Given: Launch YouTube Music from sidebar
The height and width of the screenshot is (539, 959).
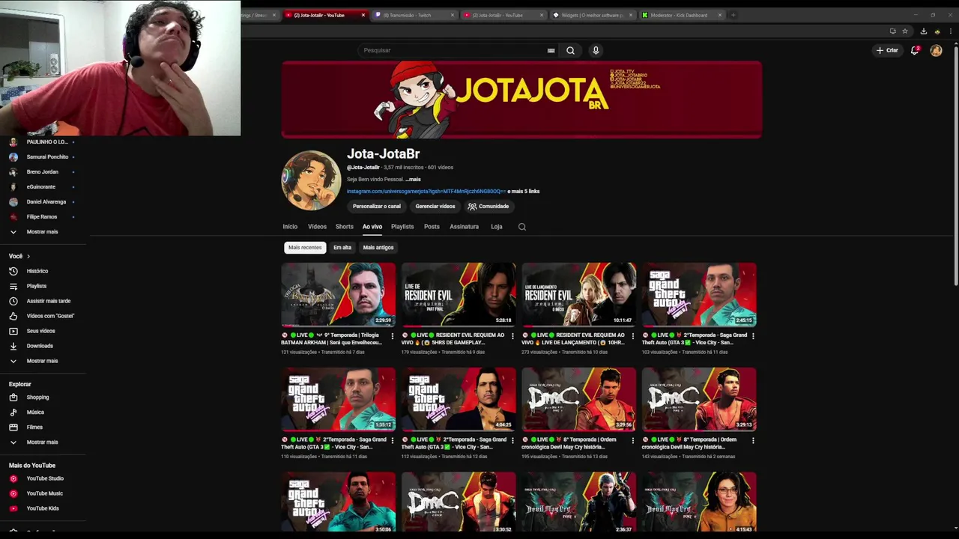Looking at the screenshot, I should [x=44, y=493].
